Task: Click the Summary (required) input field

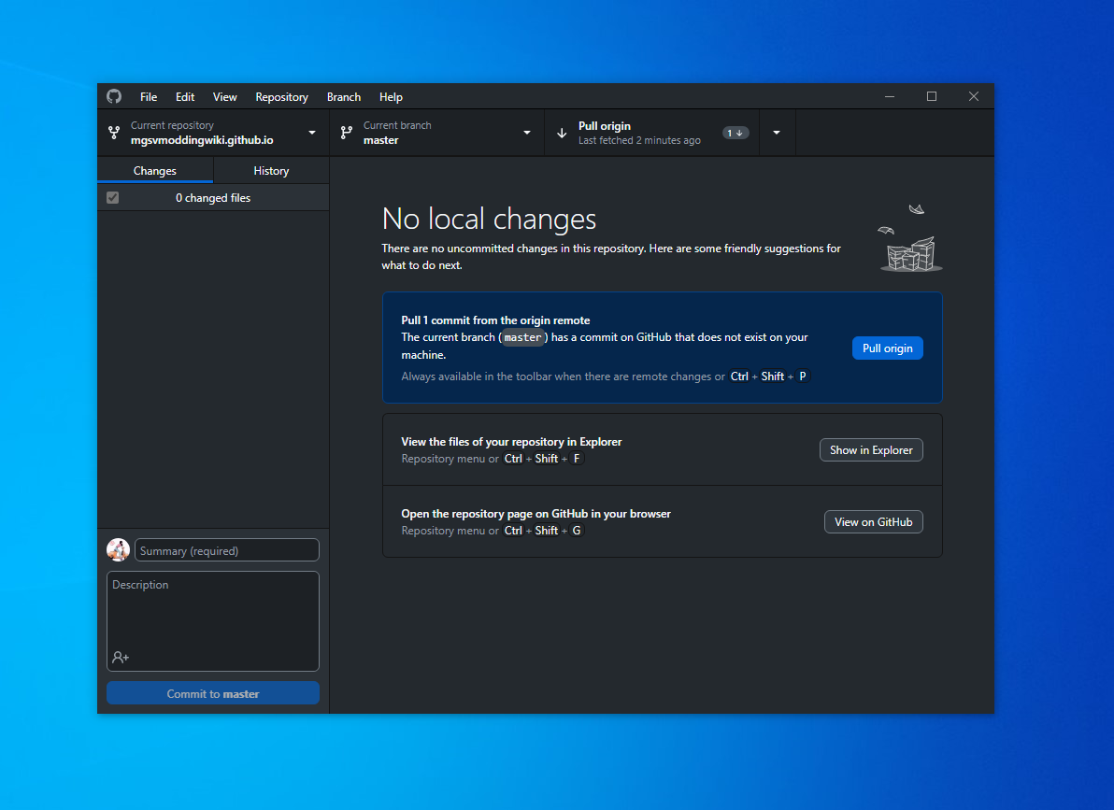Action: pos(226,549)
